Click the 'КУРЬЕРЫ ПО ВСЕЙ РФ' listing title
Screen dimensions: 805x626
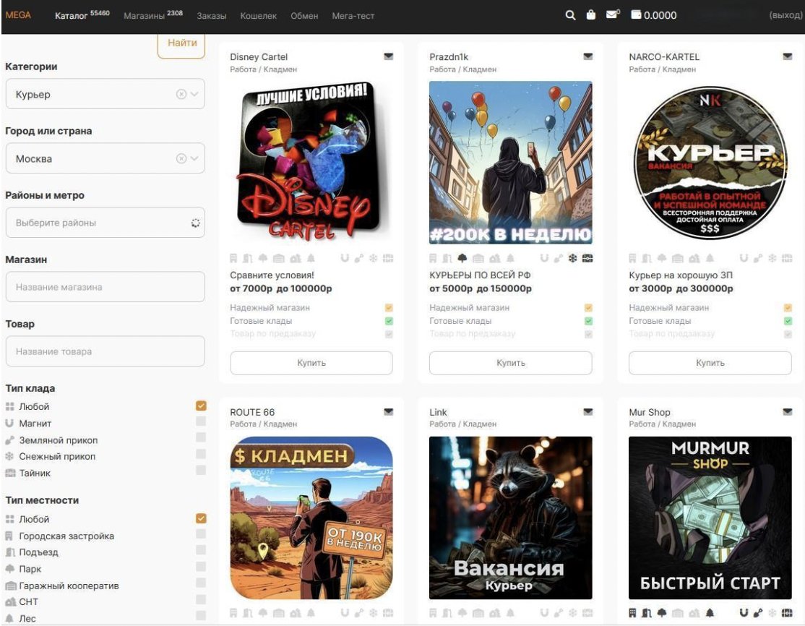(480, 275)
